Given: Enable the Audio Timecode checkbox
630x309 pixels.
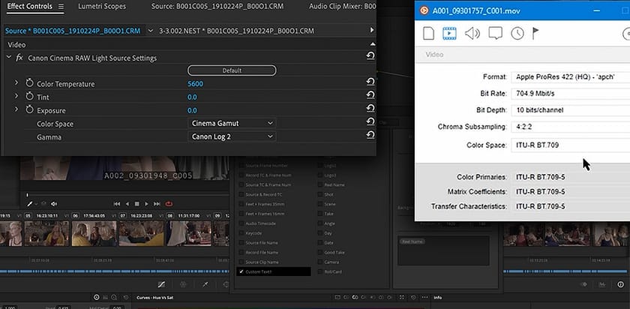Looking at the screenshot, I should [241, 223].
